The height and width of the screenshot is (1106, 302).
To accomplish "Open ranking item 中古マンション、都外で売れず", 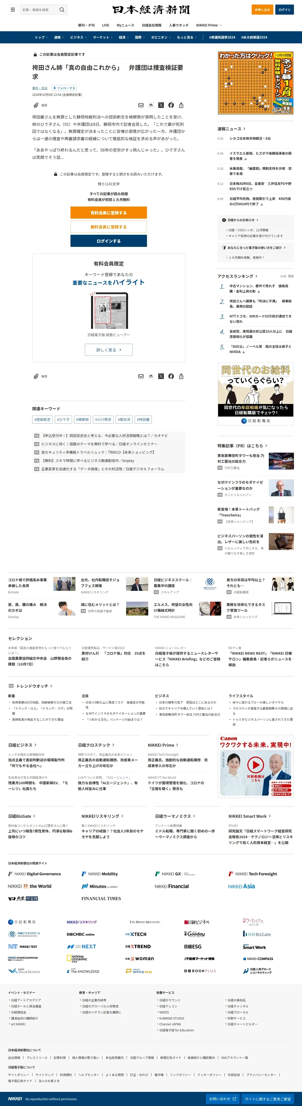I will tap(259, 288).
